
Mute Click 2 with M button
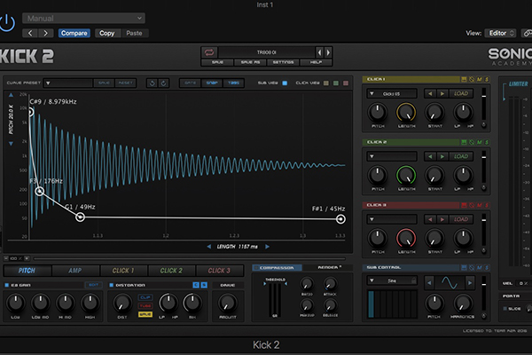point(480,142)
